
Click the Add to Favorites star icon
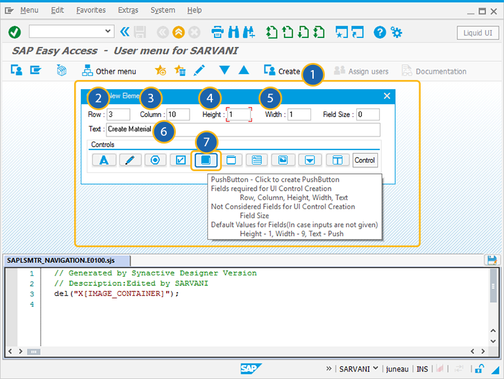coord(160,70)
